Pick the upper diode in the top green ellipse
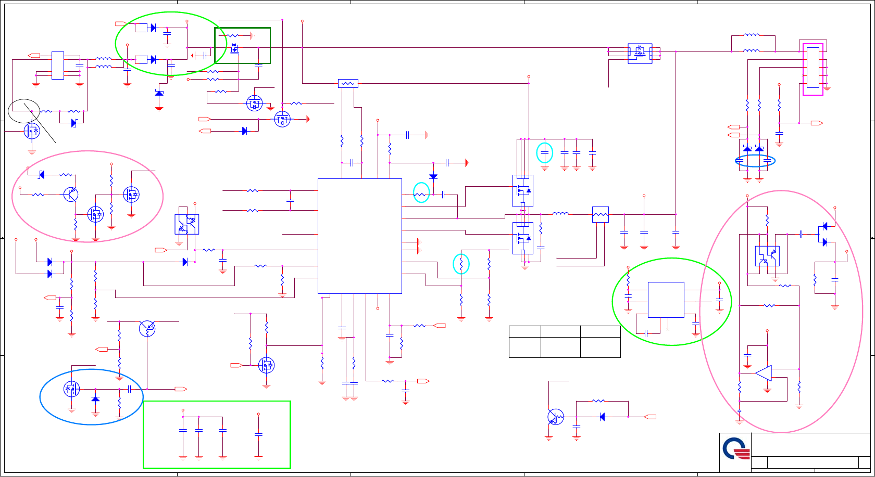This screenshot has width=875, height=477. click(x=153, y=28)
